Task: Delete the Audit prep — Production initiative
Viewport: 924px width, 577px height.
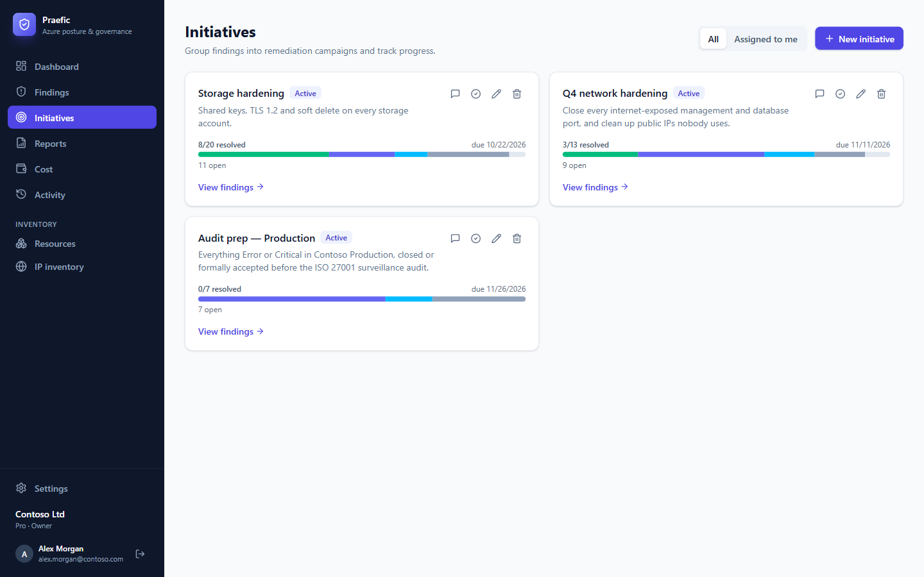Action: click(517, 238)
